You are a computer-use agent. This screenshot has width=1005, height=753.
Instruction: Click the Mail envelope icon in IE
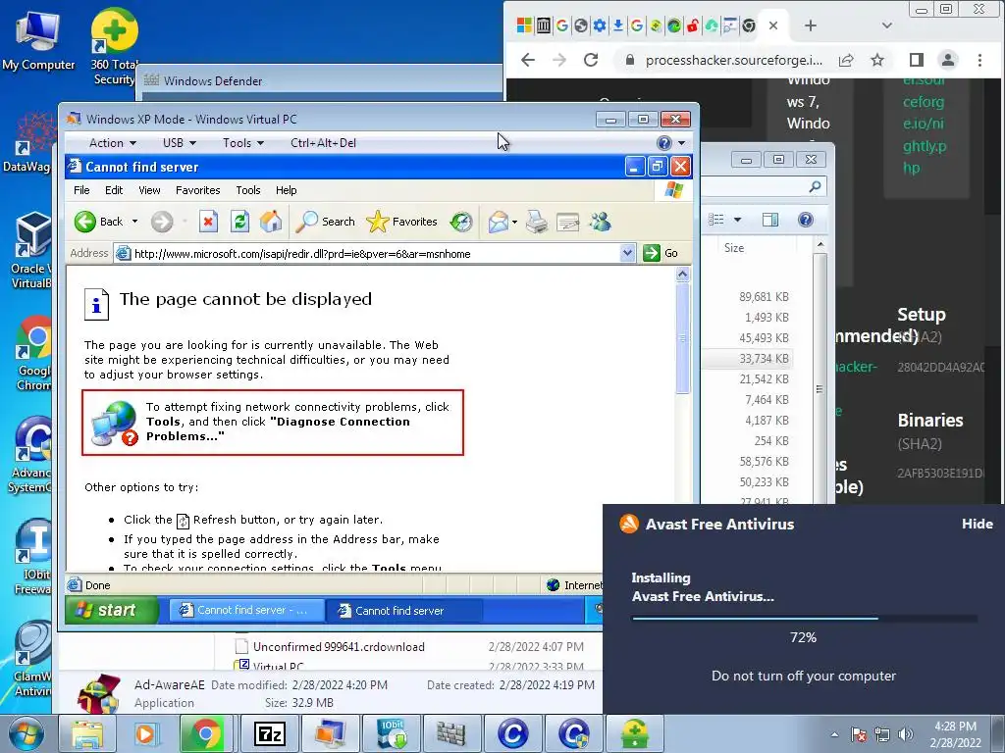point(498,222)
